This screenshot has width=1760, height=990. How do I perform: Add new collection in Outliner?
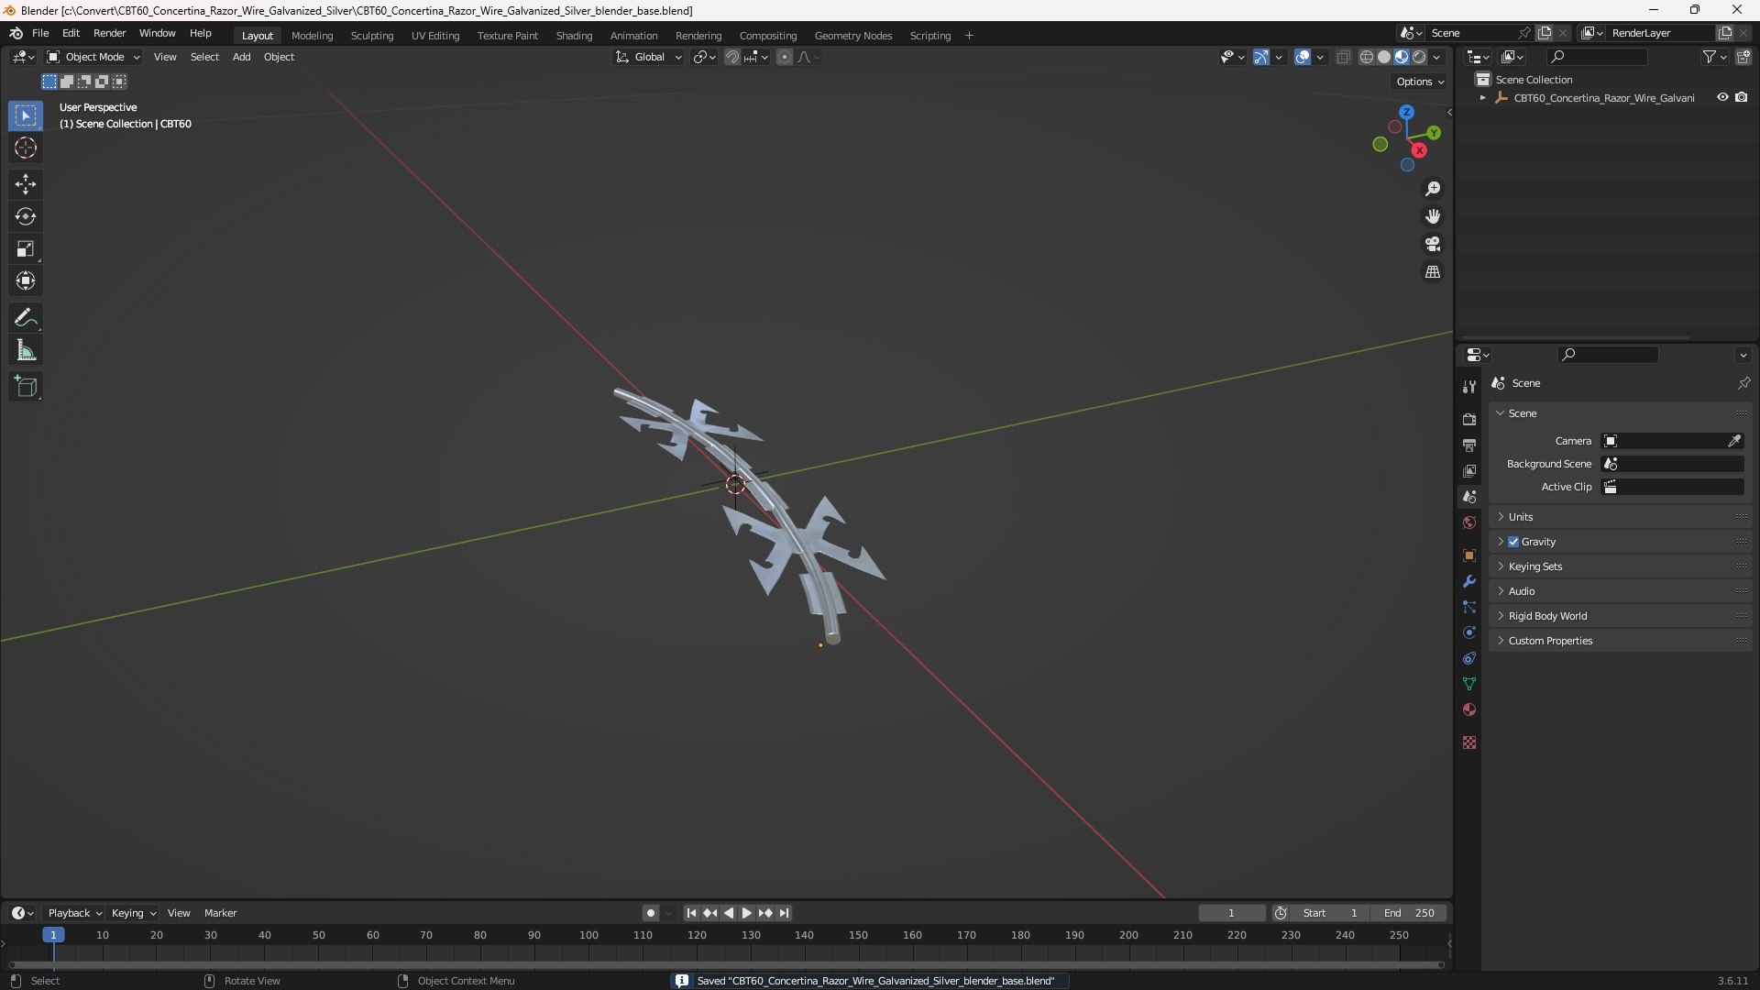pyautogui.click(x=1743, y=57)
